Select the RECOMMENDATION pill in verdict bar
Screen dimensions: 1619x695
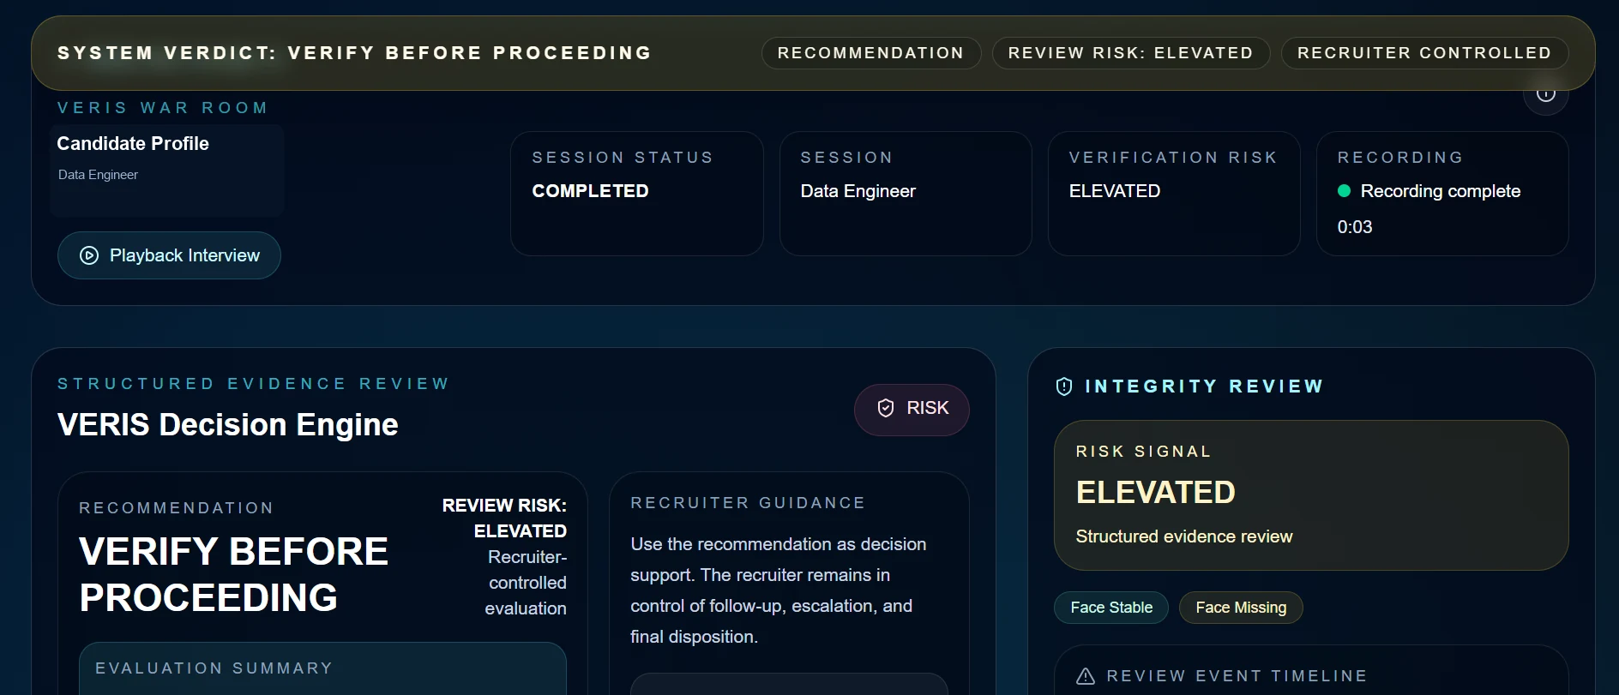[x=871, y=53]
